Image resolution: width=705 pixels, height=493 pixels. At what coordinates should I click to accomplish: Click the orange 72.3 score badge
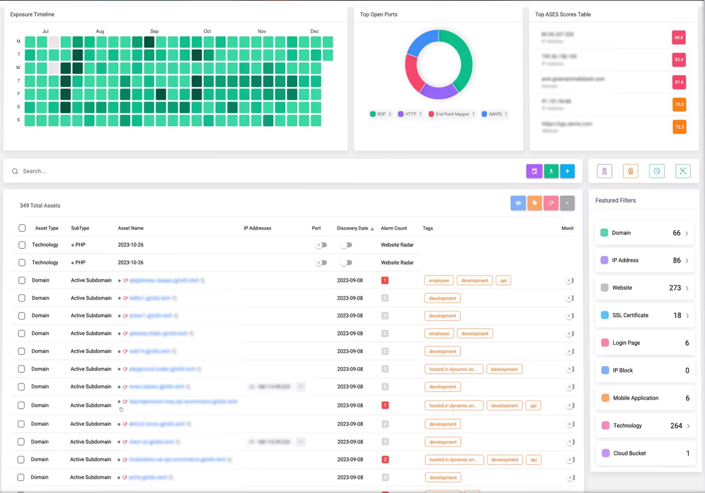(679, 127)
